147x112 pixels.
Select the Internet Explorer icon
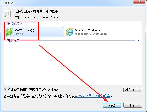pyautogui.click(x=69, y=32)
